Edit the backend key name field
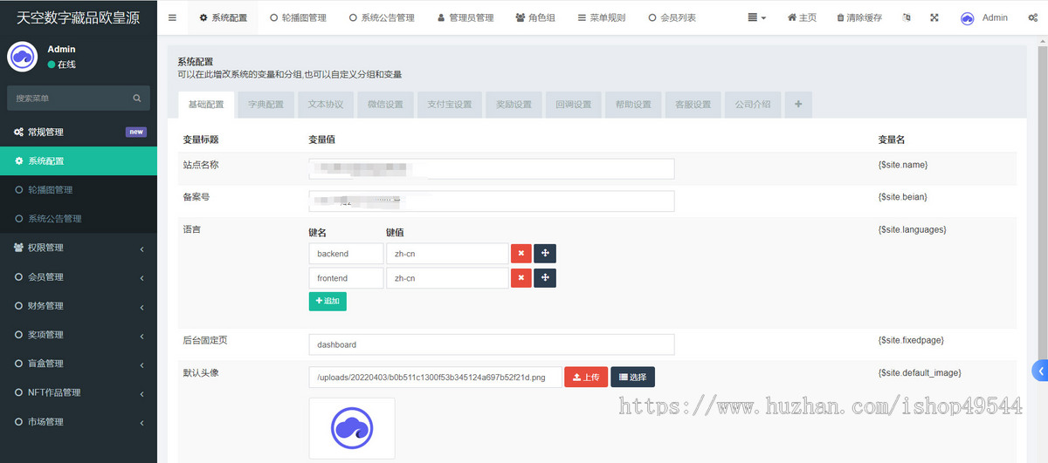The width and height of the screenshot is (1048, 463). point(346,254)
